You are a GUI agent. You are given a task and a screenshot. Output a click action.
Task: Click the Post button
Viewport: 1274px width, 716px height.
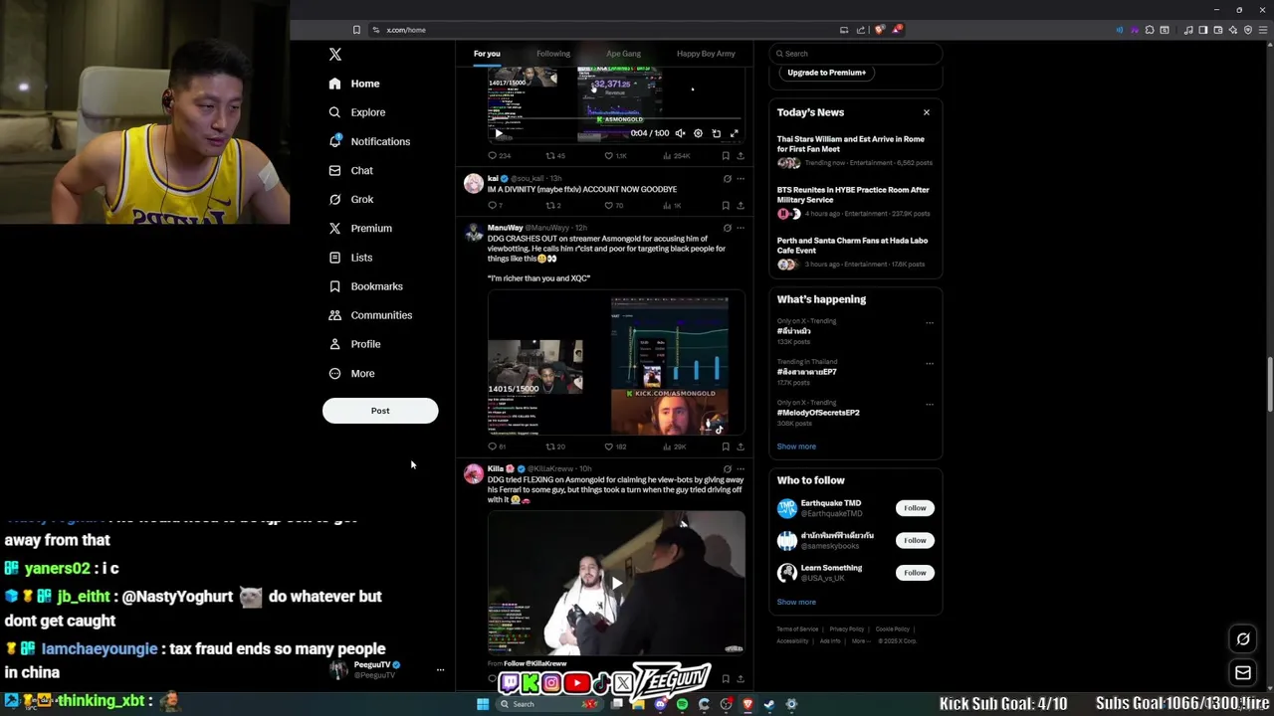(380, 411)
